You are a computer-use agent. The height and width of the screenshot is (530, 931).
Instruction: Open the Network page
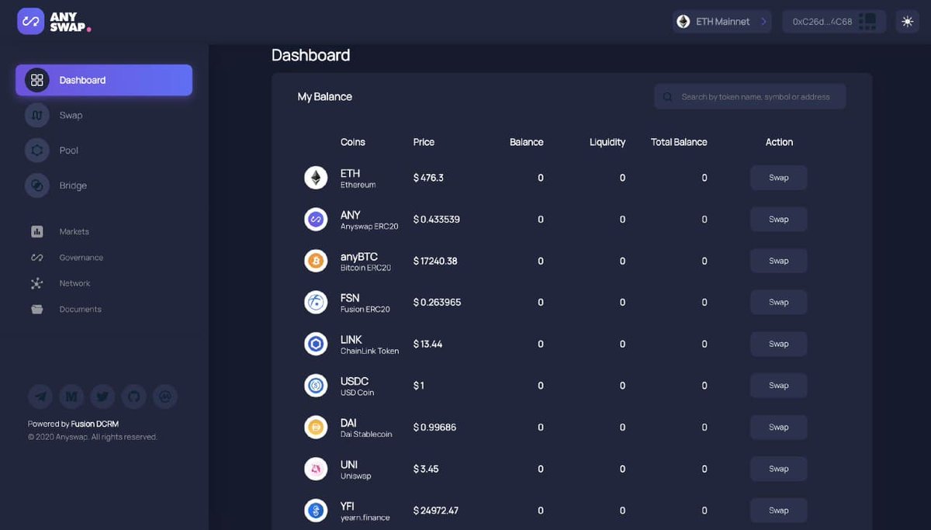74,283
